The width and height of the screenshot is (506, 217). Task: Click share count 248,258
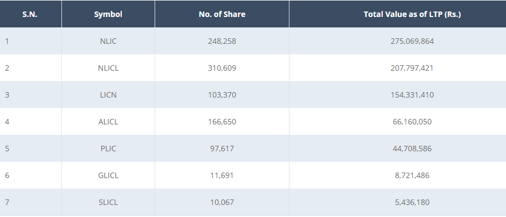[x=222, y=41]
